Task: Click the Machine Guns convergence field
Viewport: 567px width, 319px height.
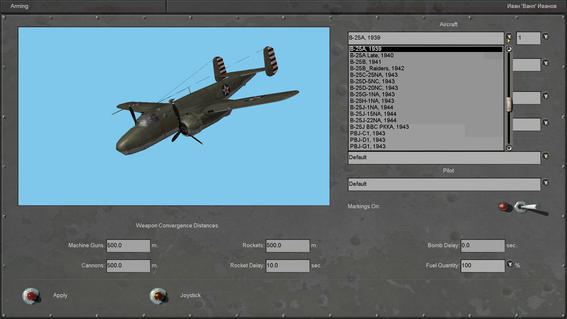Action: pos(128,246)
